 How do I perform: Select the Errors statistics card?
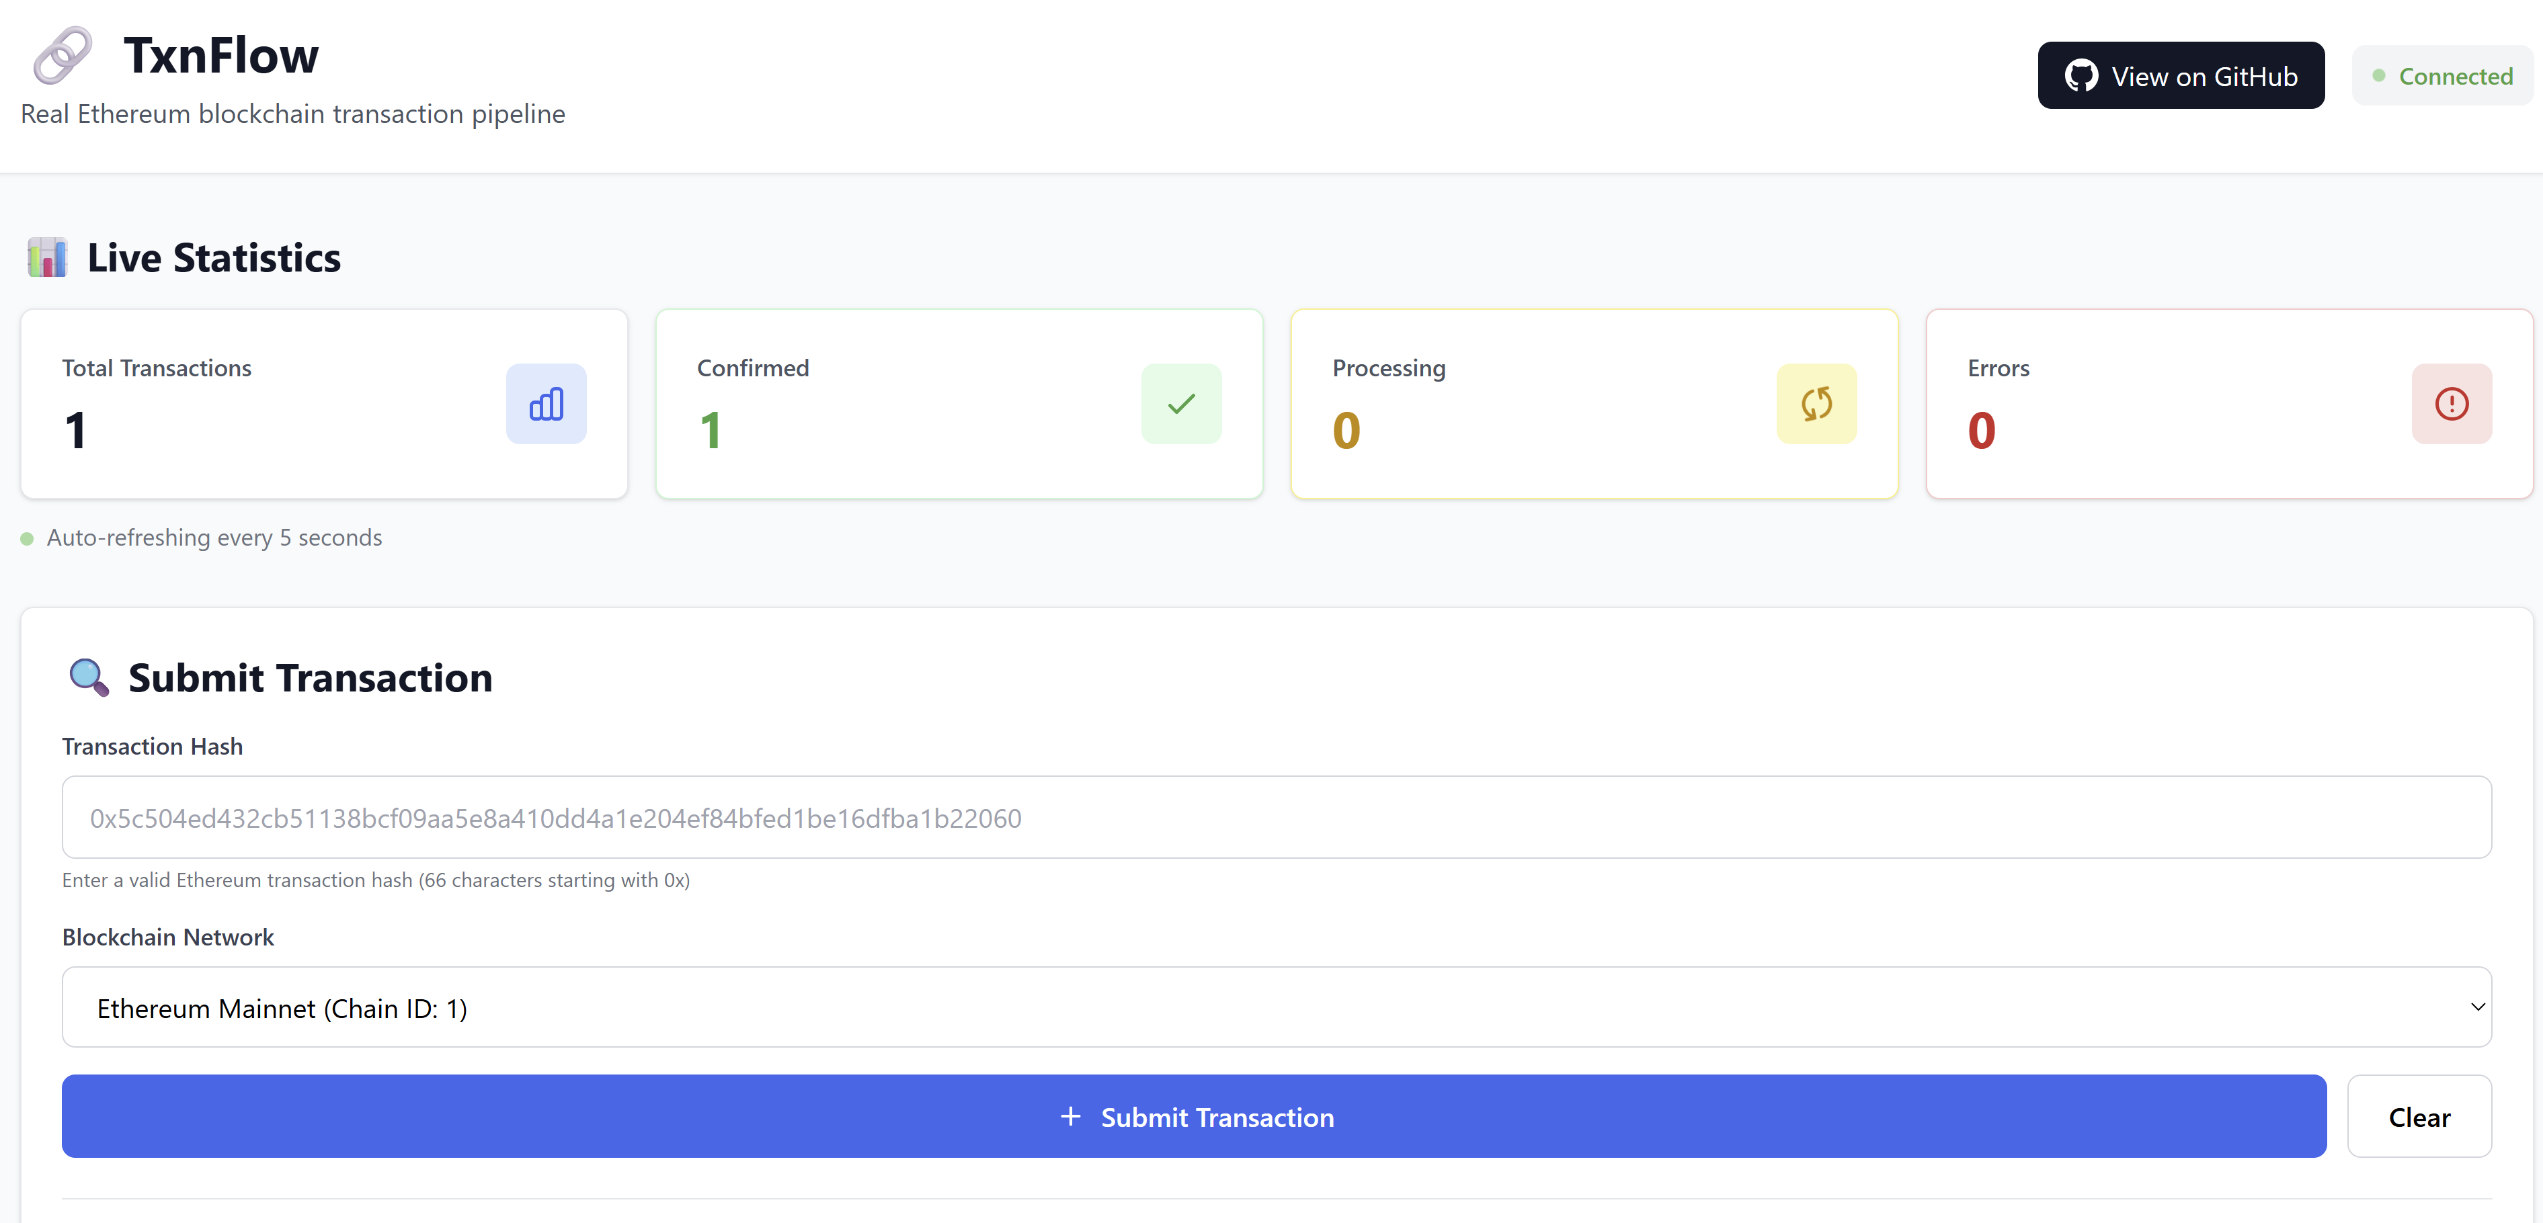click(2228, 404)
